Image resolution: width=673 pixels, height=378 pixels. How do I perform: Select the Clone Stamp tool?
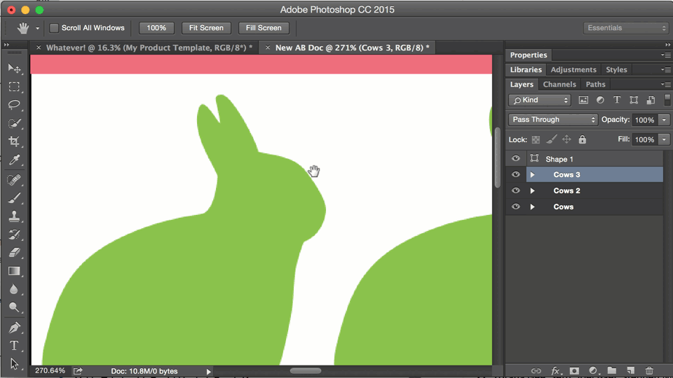14,216
